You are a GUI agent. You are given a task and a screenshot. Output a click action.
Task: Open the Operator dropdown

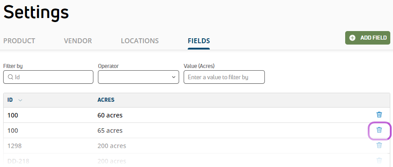coord(139,77)
